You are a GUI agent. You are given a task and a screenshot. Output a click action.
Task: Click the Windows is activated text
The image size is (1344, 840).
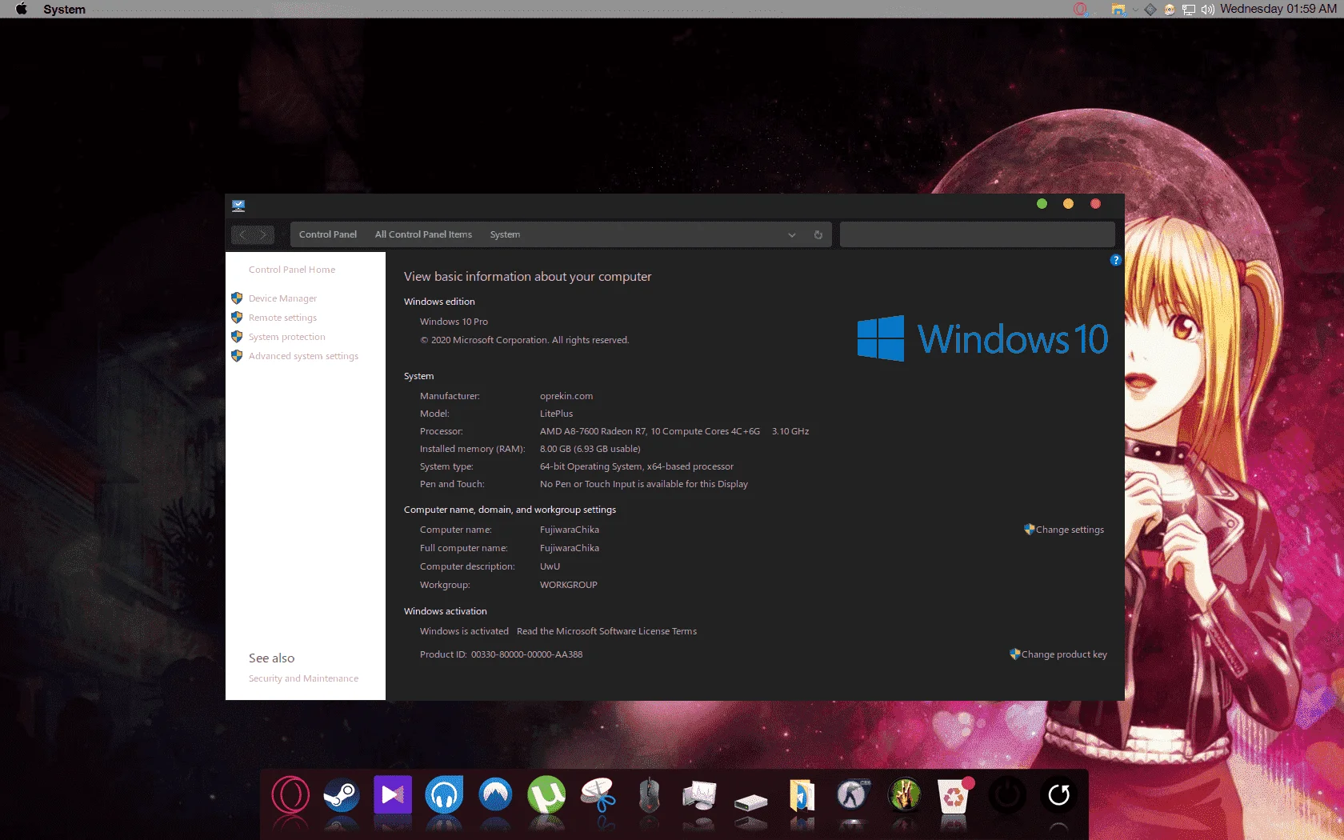tap(464, 631)
